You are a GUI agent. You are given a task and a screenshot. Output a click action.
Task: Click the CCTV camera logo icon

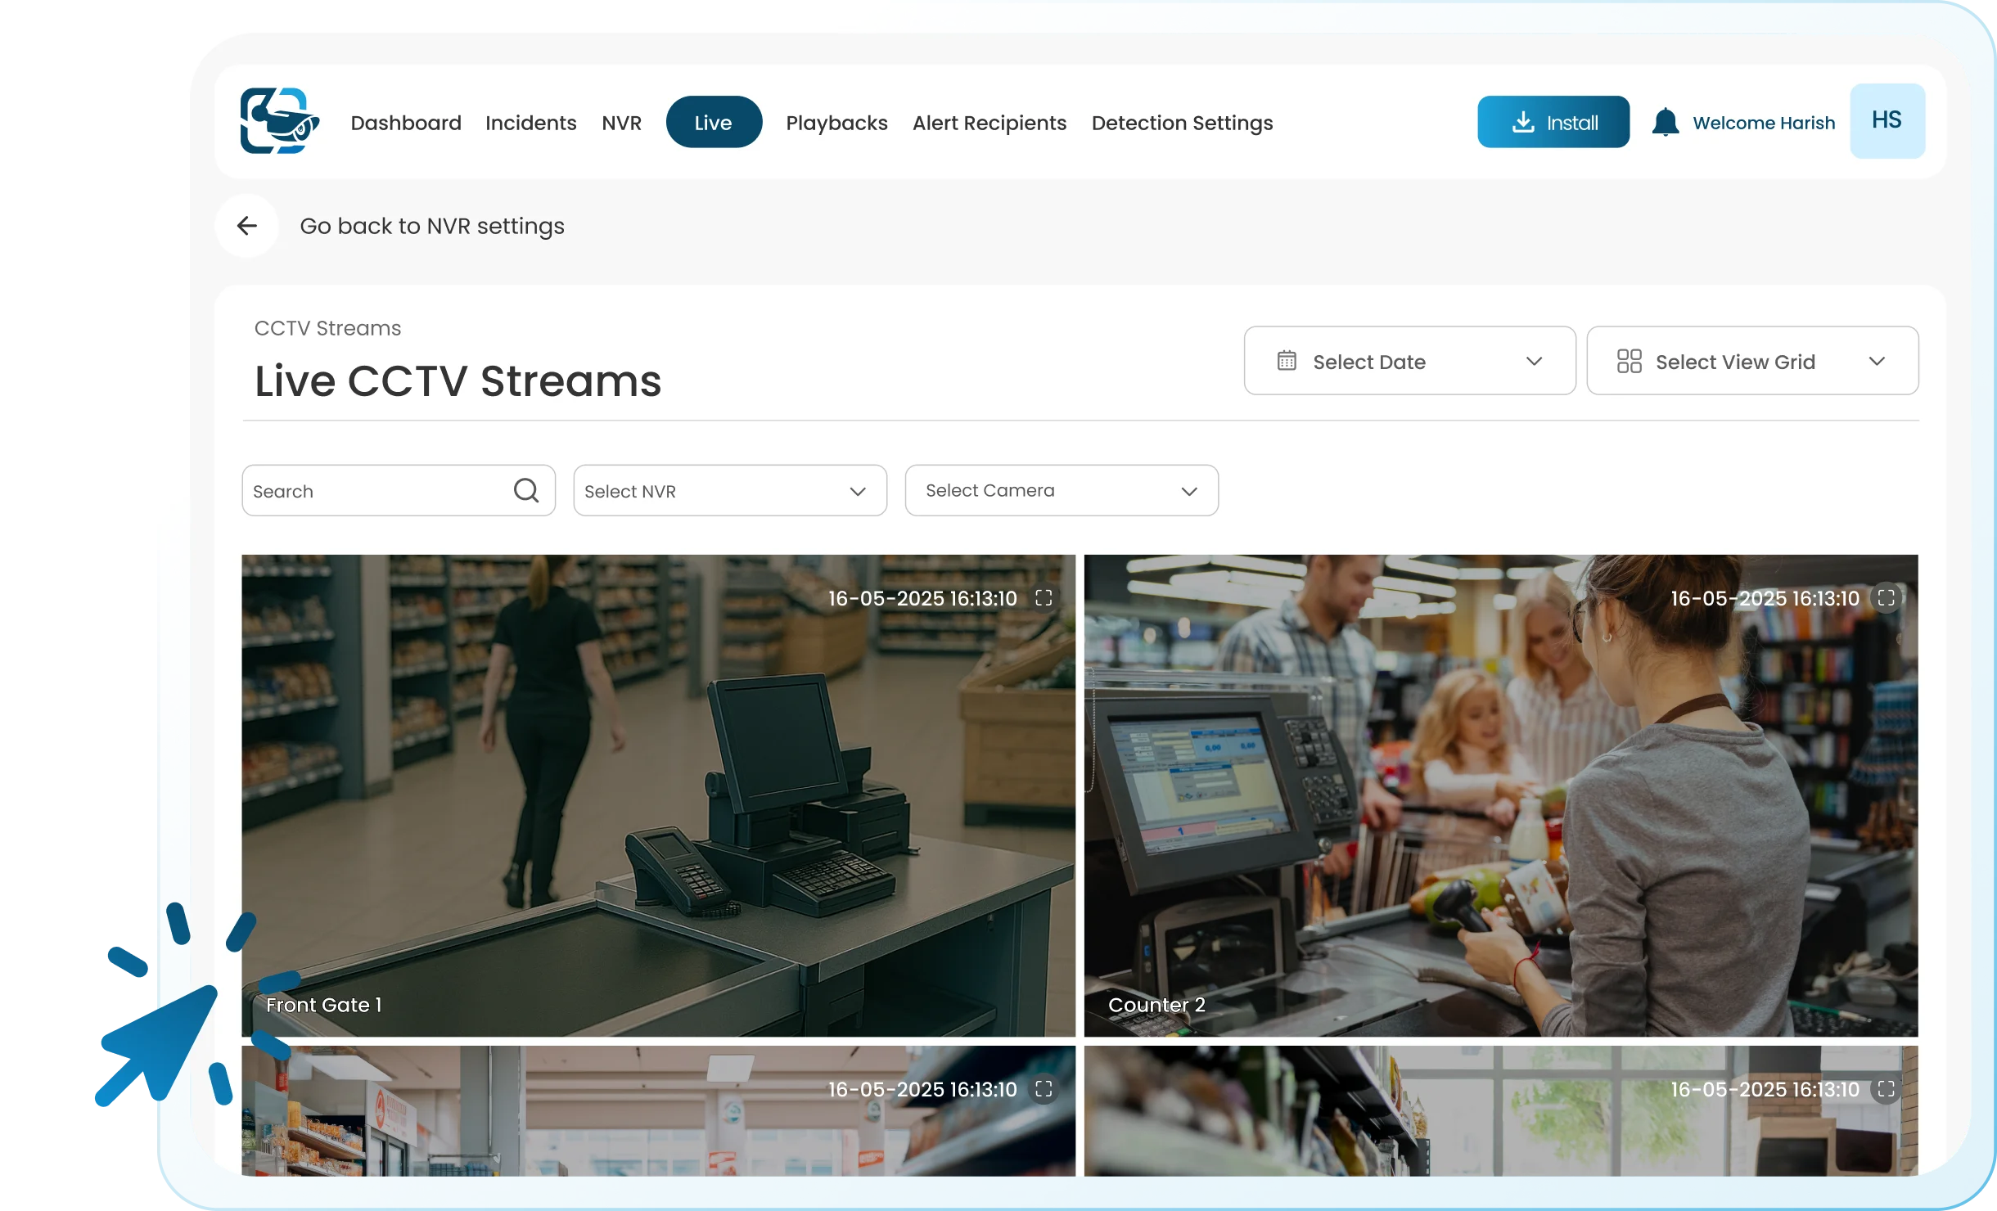[279, 121]
